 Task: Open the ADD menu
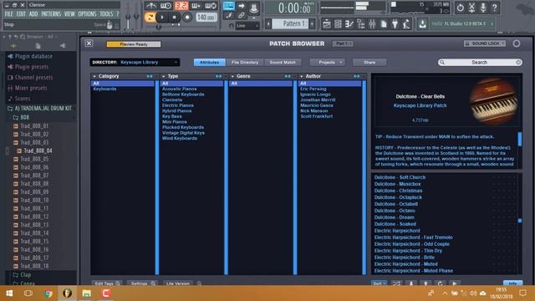click(33, 14)
